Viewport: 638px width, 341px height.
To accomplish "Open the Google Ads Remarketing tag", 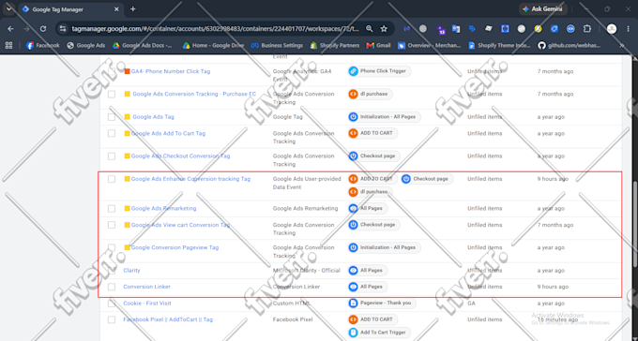I will 163,209.
